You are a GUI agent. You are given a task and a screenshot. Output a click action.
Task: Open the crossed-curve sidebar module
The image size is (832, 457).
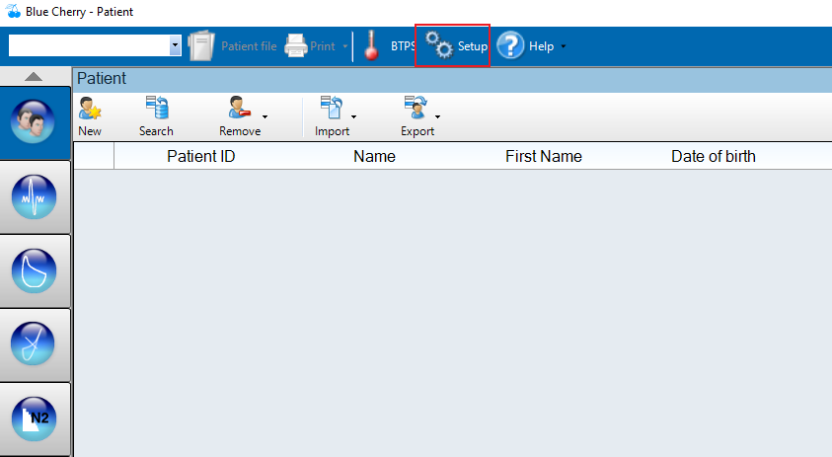33,343
